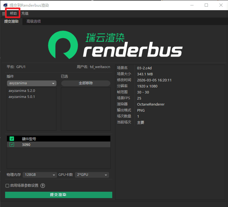Click the 3090 hardware row text
The image size is (228, 207).
pyautogui.click(x=26, y=145)
